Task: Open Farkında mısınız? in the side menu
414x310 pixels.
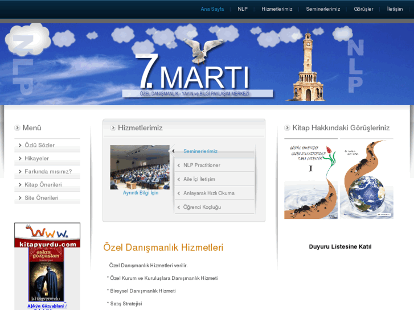Action: pyautogui.click(x=47, y=171)
